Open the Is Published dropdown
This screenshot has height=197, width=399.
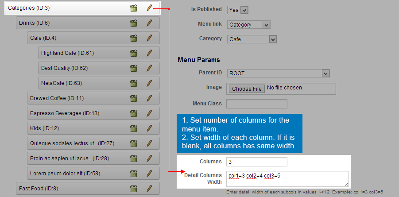click(x=237, y=10)
